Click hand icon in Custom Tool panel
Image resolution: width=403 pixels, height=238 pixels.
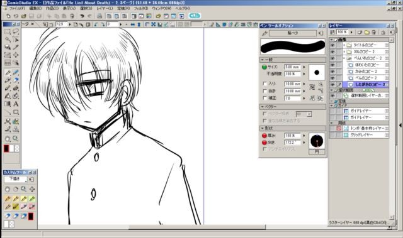(x=8, y=189)
